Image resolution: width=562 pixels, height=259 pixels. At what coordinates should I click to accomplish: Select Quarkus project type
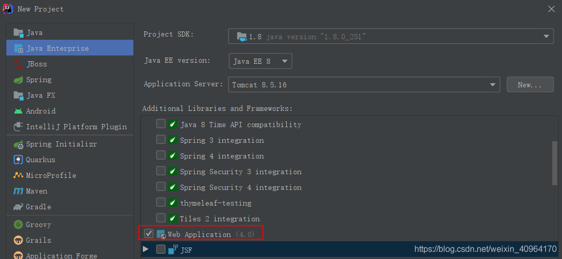coord(70,160)
